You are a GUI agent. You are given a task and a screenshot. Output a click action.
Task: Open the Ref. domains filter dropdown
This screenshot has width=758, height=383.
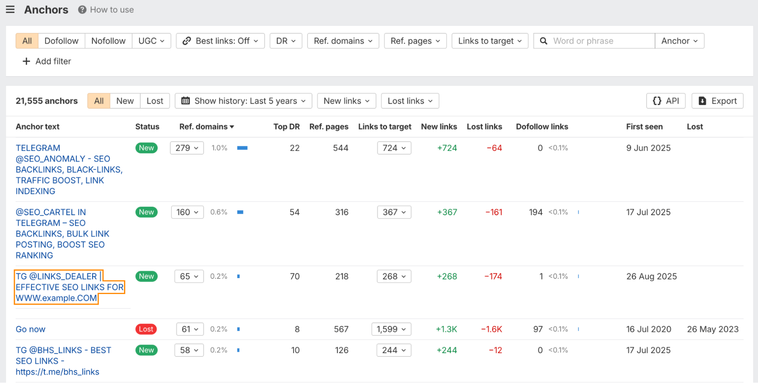[343, 41]
